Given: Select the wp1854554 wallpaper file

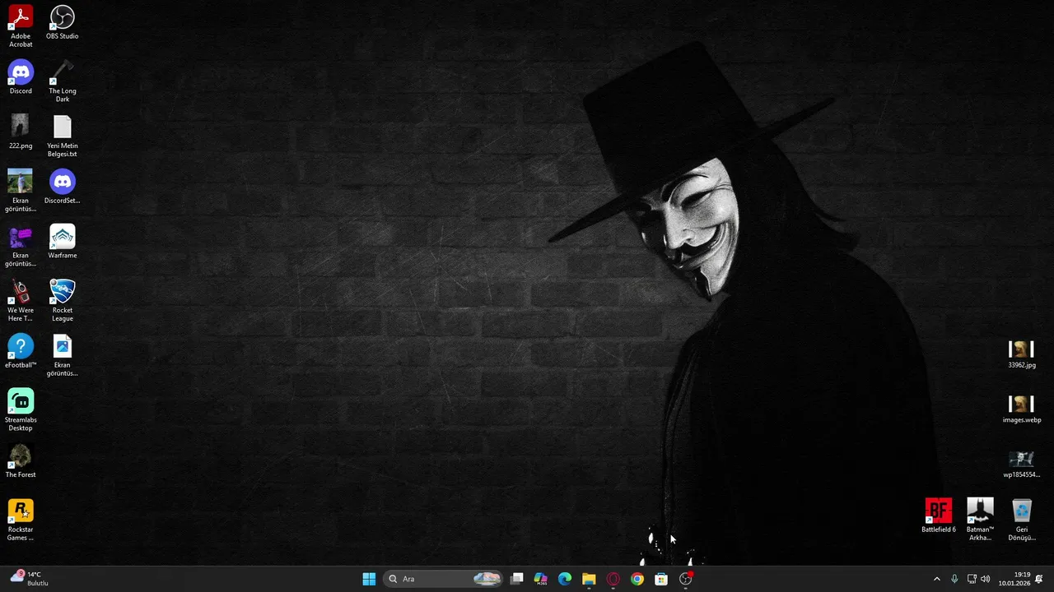Looking at the screenshot, I should coord(1022,464).
